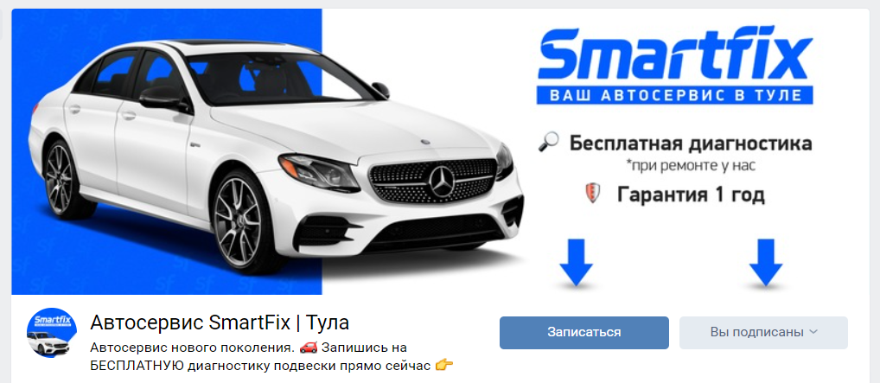Click the right blue down arrow

coord(766,263)
